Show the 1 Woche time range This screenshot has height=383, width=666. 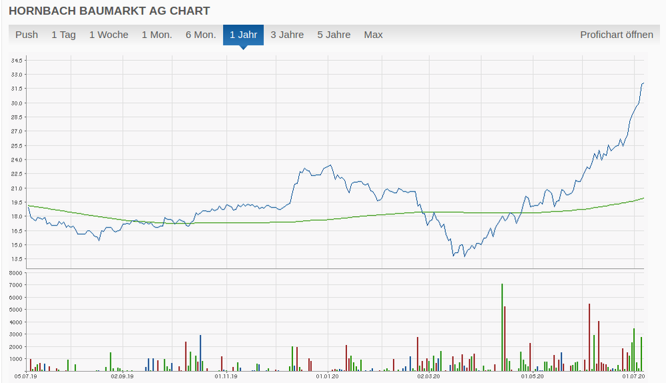point(109,35)
